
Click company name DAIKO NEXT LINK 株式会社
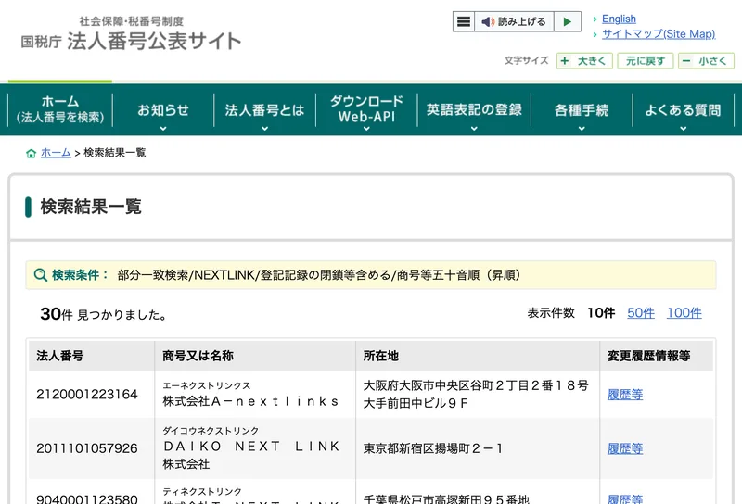(250, 455)
